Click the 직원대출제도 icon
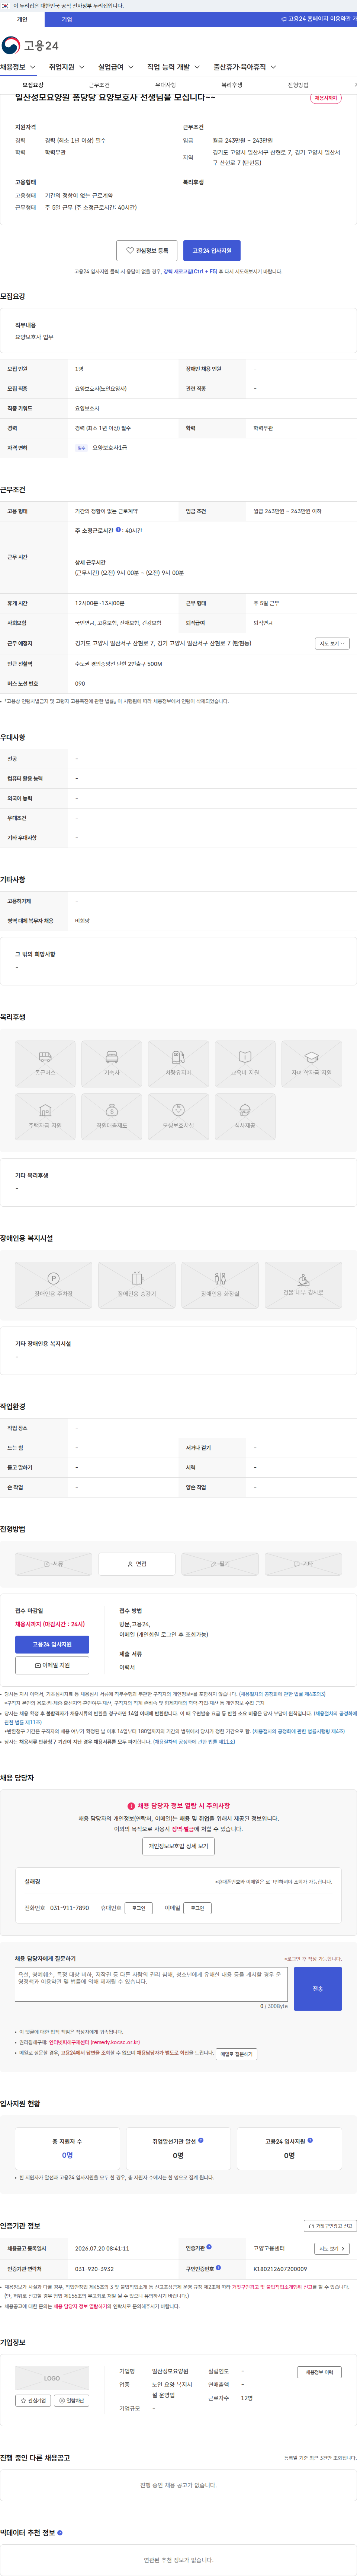This screenshot has height=2576, width=357. pos(112,1117)
